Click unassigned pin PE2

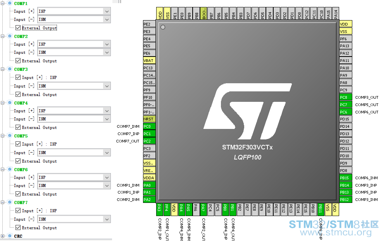[149, 24]
